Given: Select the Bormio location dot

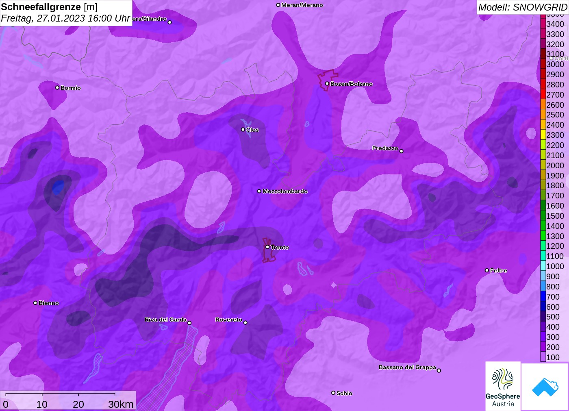Looking at the screenshot, I should pos(57,87).
